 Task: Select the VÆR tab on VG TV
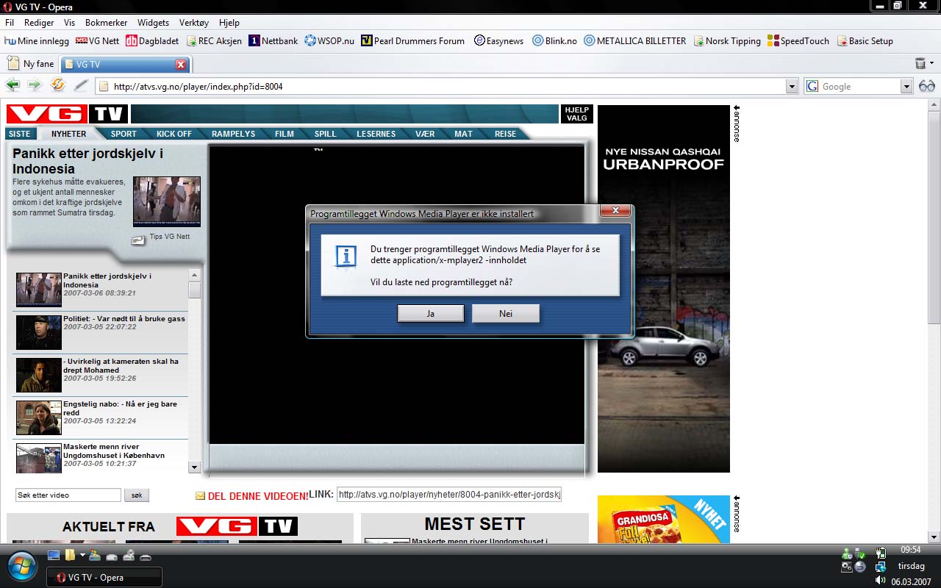click(425, 134)
